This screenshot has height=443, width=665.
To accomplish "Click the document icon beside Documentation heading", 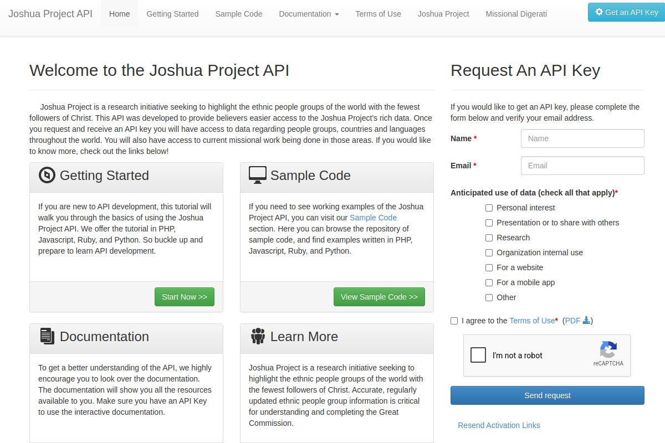I will (x=47, y=336).
